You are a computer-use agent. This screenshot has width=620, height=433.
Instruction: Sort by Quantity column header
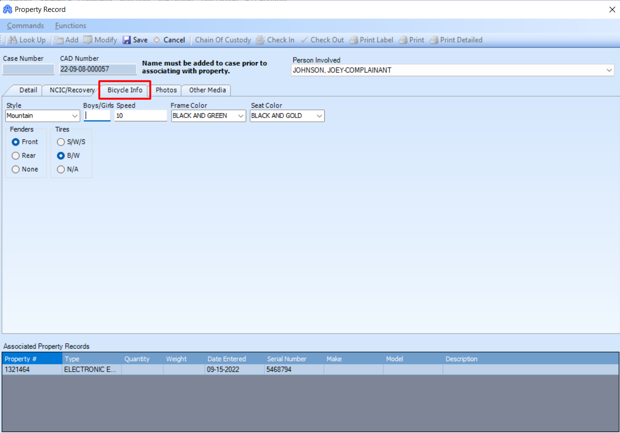(x=142, y=359)
